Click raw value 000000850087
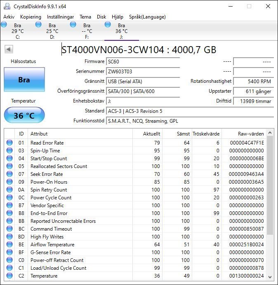This screenshot has width=278, height=285. click(247, 229)
